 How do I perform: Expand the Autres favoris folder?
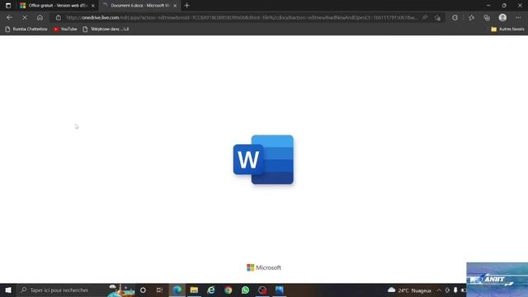point(507,30)
